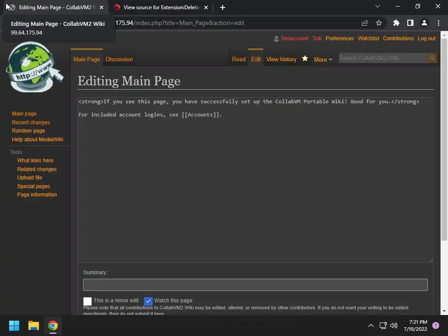This screenshot has width=448, height=336.
Task: Switch to the Main Page tab
Action: coord(87,59)
